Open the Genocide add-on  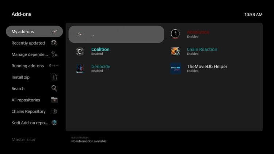[116, 69]
